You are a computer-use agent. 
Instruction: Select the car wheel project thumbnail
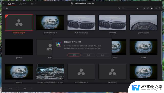pos(143,22)
